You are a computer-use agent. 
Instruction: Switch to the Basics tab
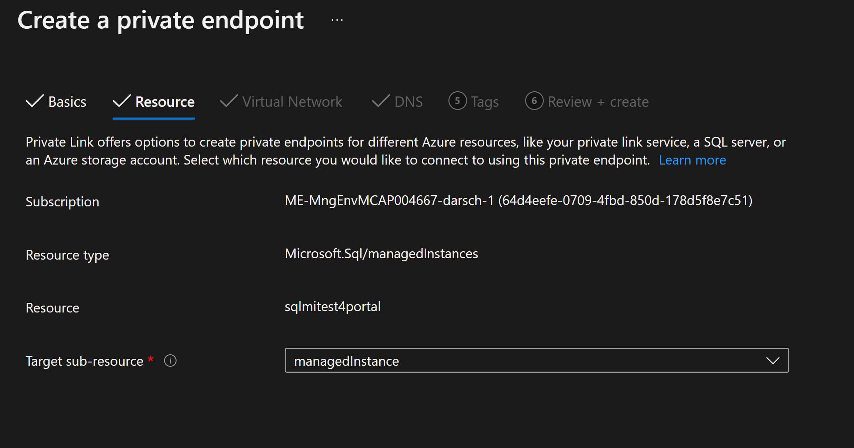click(67, 102)
